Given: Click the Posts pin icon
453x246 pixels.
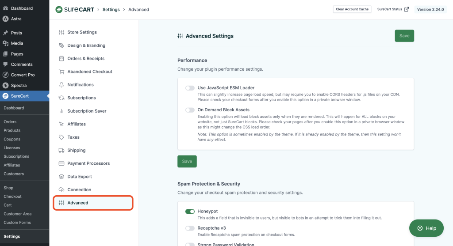Looking at the screenshot, I should [x=5, y=33].
